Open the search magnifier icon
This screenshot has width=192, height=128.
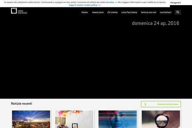[x=178, y=12]
